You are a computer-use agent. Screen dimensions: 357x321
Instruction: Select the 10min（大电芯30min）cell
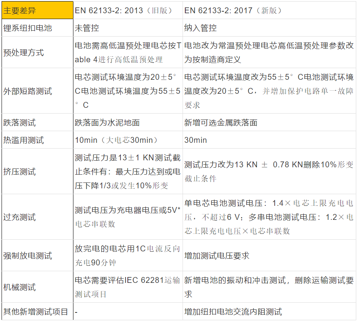[x=117, y=140]
